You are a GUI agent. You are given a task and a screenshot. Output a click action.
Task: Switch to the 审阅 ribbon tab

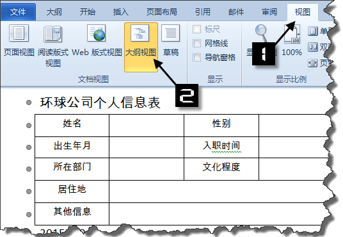pos(269,12)
